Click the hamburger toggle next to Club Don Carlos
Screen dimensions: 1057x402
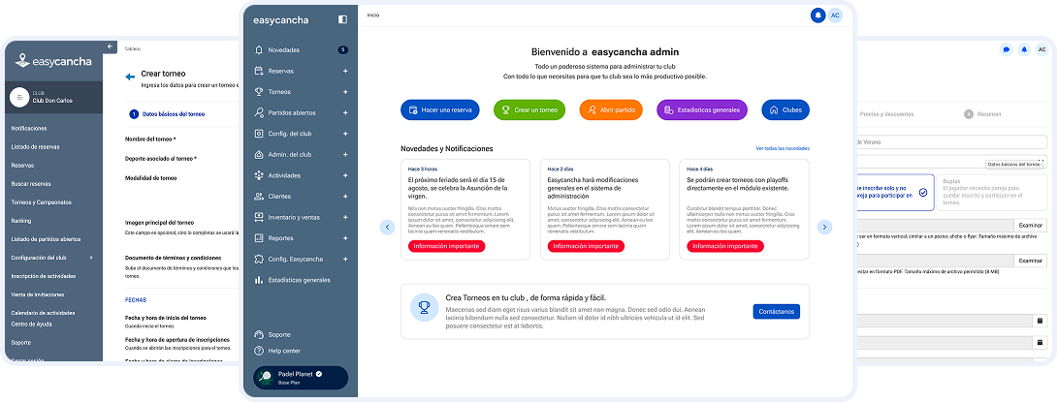(17, 97)
